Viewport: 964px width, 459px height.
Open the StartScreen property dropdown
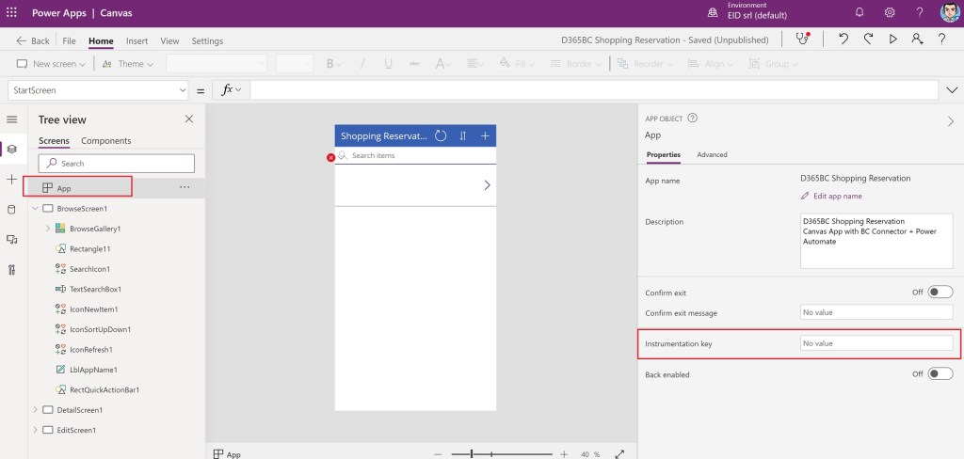tap(182, 90)
